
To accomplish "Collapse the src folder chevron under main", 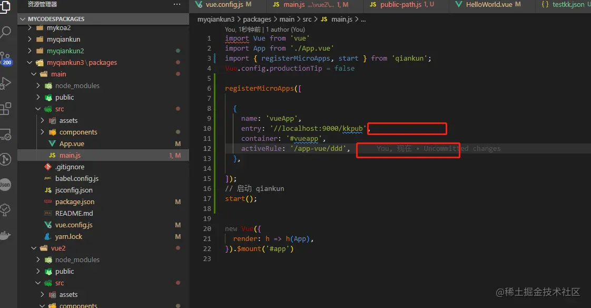I will click(38, 109).
